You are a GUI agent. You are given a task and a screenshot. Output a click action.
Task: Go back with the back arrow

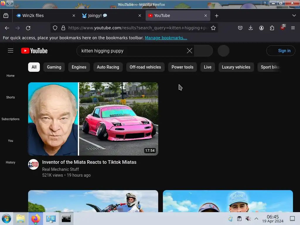pos(7,28)
